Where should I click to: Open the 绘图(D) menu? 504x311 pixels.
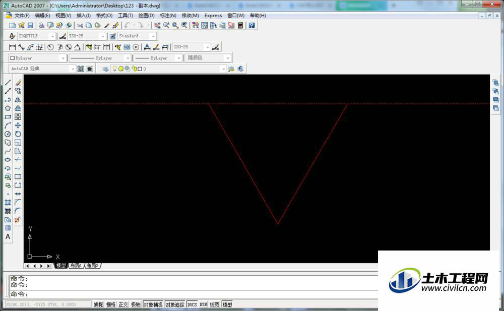tap(146, 16)
